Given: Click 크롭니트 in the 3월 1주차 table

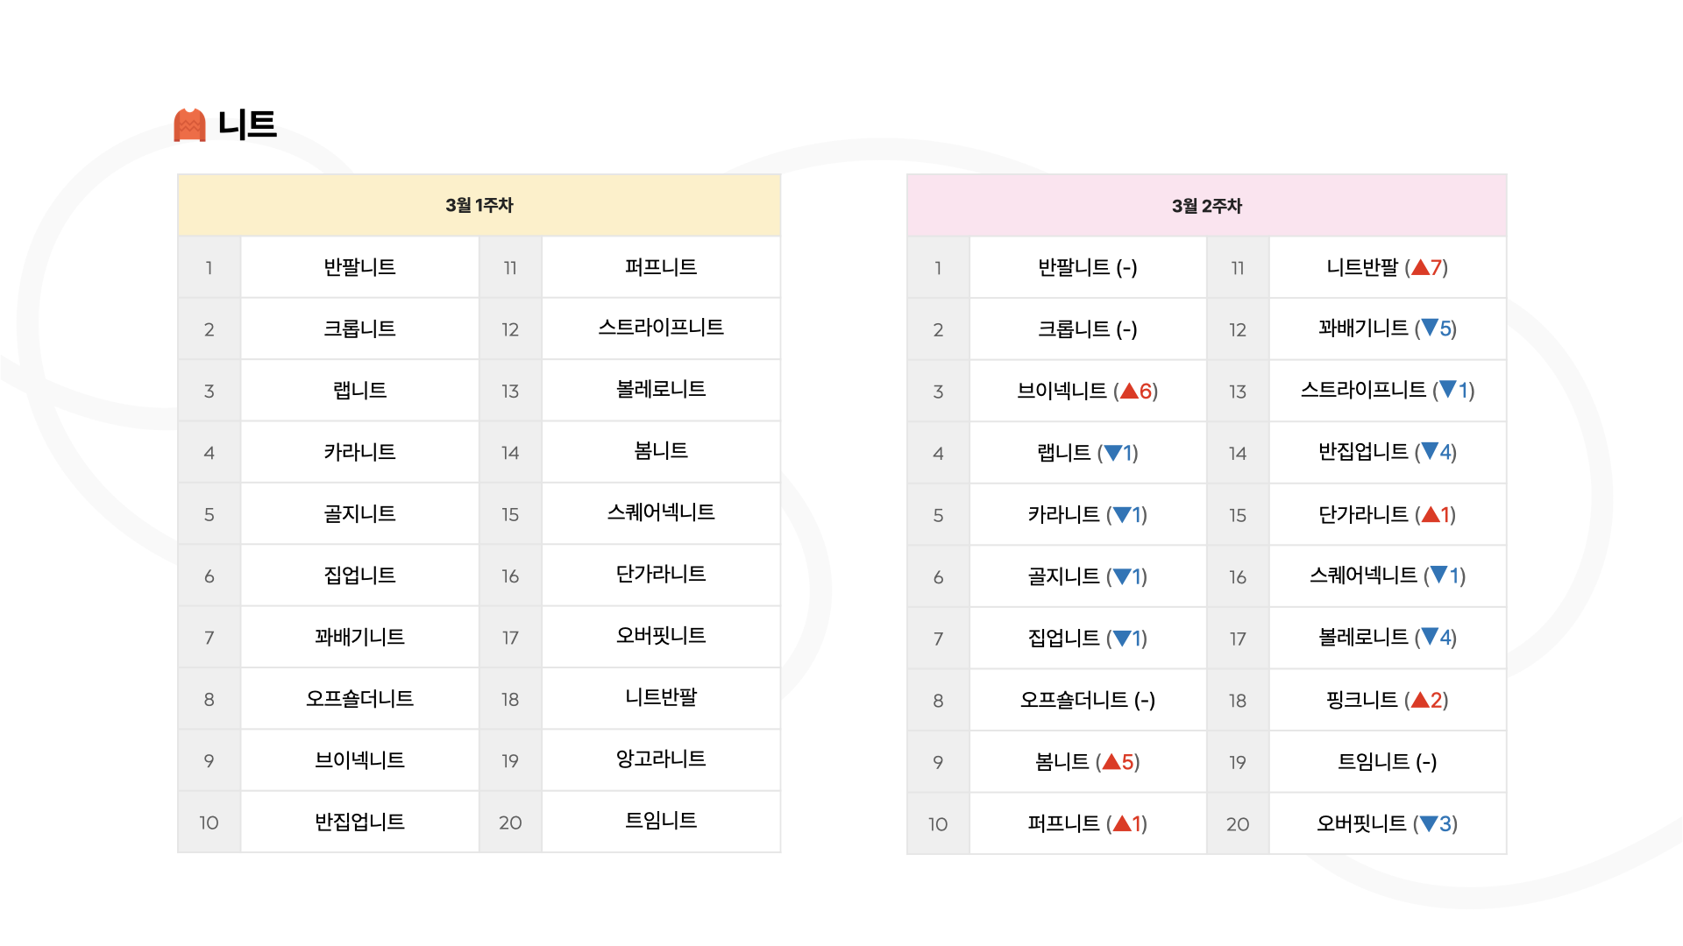Looking at the screenshot, I should 359,328.
